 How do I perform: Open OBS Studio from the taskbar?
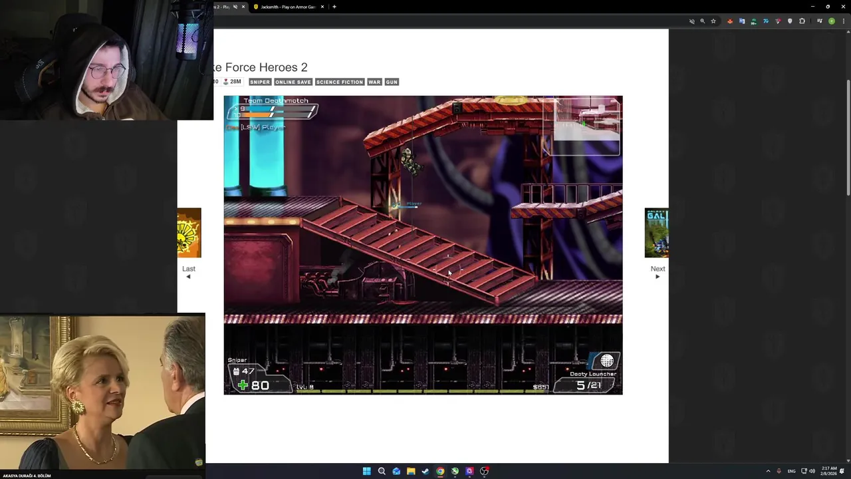tap(484, 471)
